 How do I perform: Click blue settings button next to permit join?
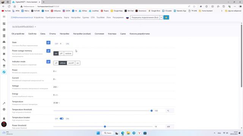point(166,17)
